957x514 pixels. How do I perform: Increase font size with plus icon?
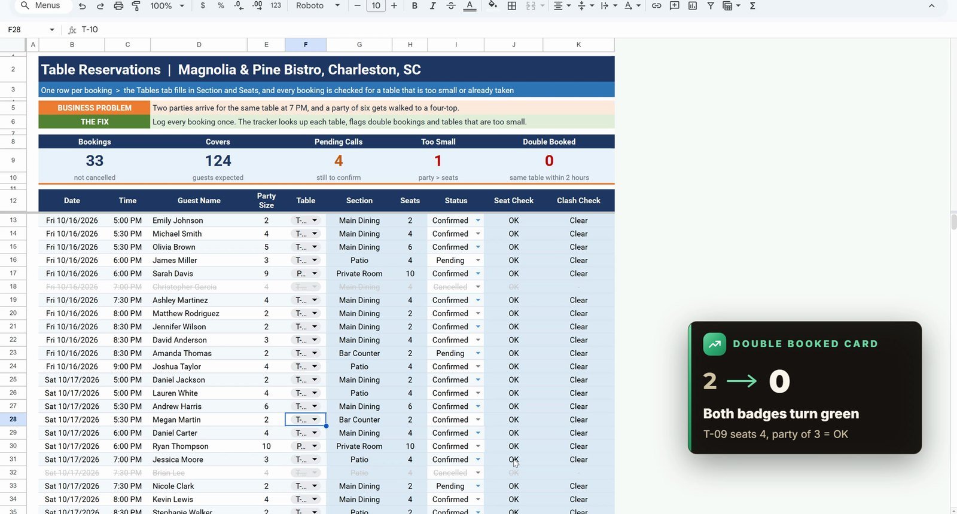coord(394,5)
